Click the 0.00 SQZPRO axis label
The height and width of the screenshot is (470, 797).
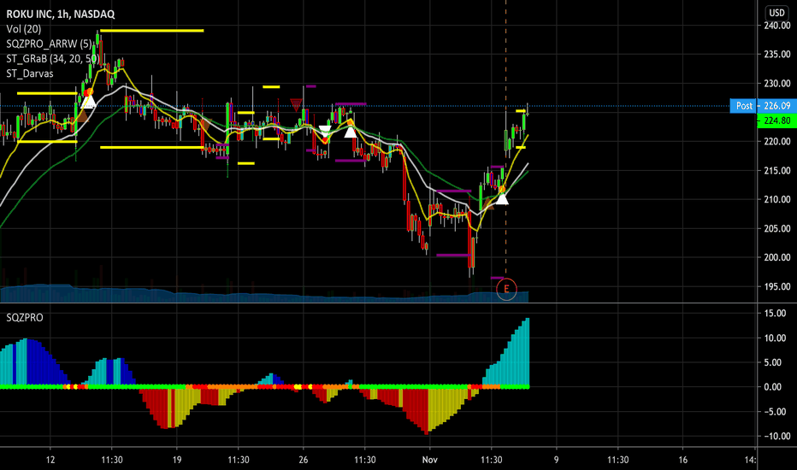point(772,386)
